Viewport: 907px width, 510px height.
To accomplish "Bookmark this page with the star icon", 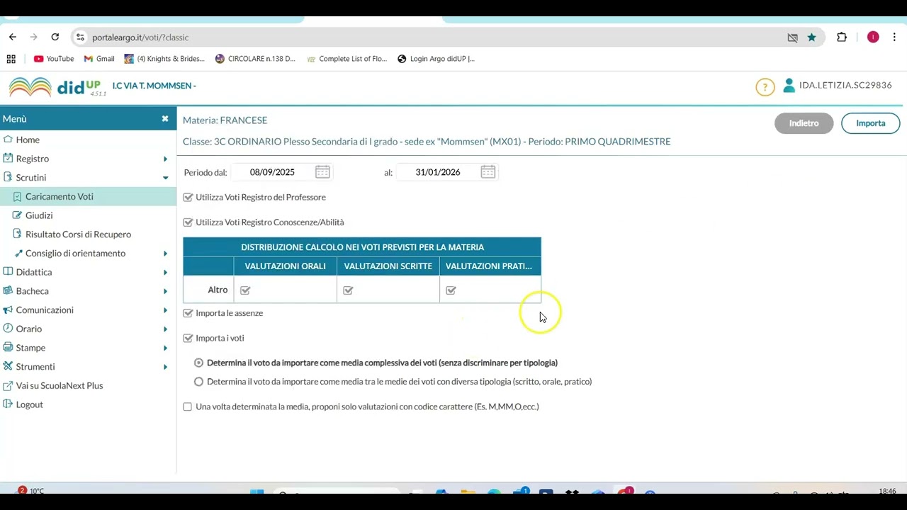I will (x=811, y=37).
